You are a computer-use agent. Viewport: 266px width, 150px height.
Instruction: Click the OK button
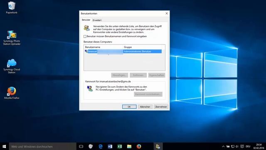tap(129, 107)
